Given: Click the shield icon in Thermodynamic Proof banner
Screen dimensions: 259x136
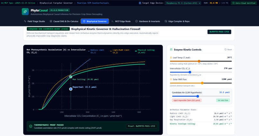Looking at the screenshot, I should click(31, 126).
